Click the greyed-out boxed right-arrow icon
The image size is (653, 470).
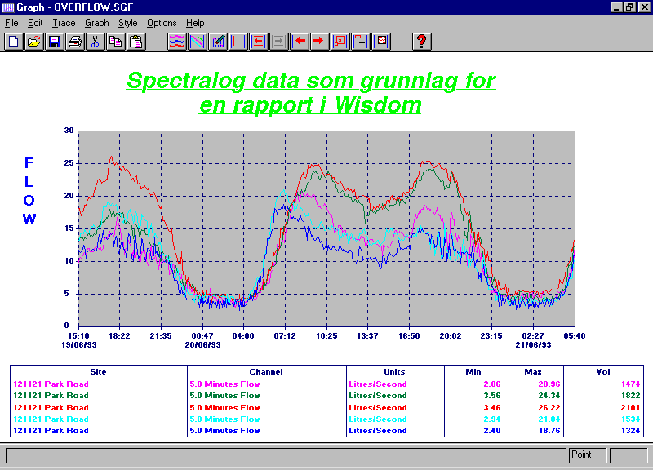(x=279, y=42)
